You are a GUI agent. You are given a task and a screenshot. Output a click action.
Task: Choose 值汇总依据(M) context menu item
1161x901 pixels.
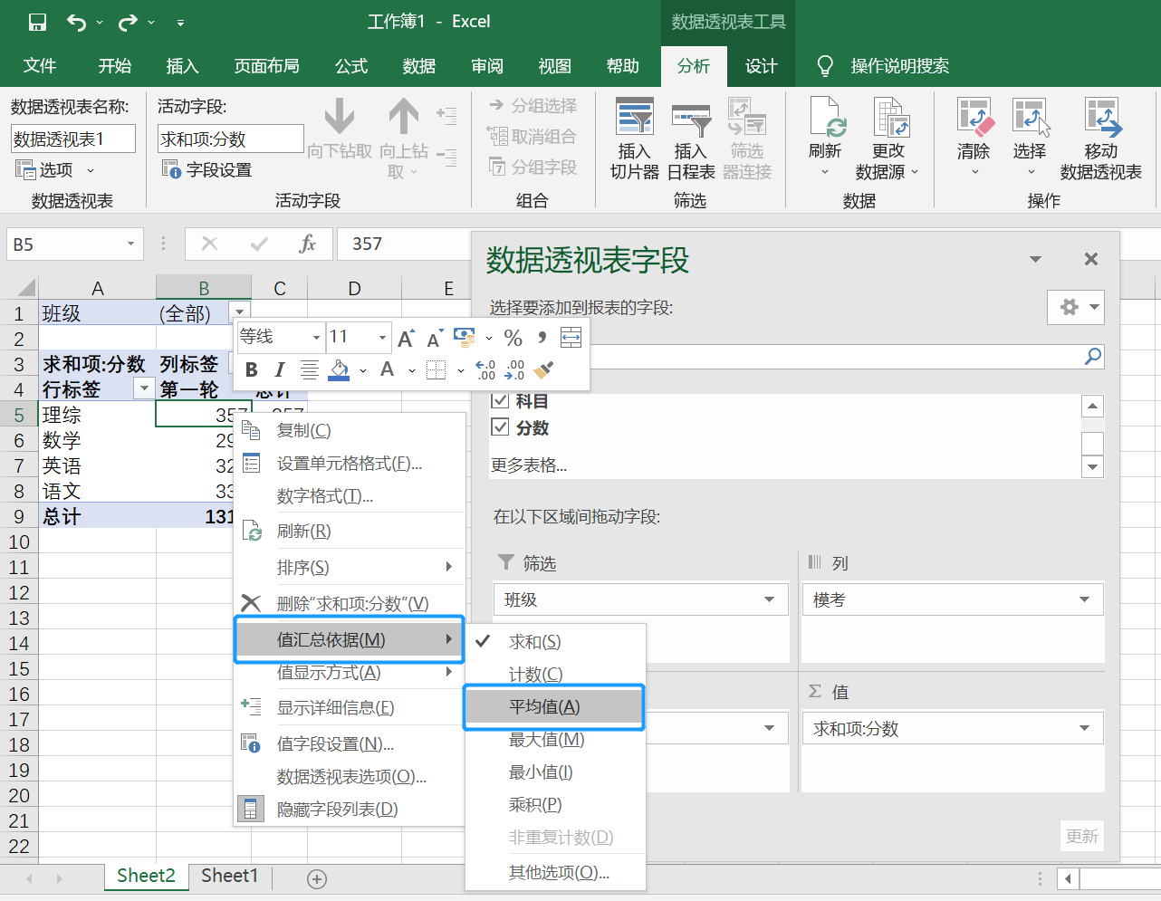[349, 639]
